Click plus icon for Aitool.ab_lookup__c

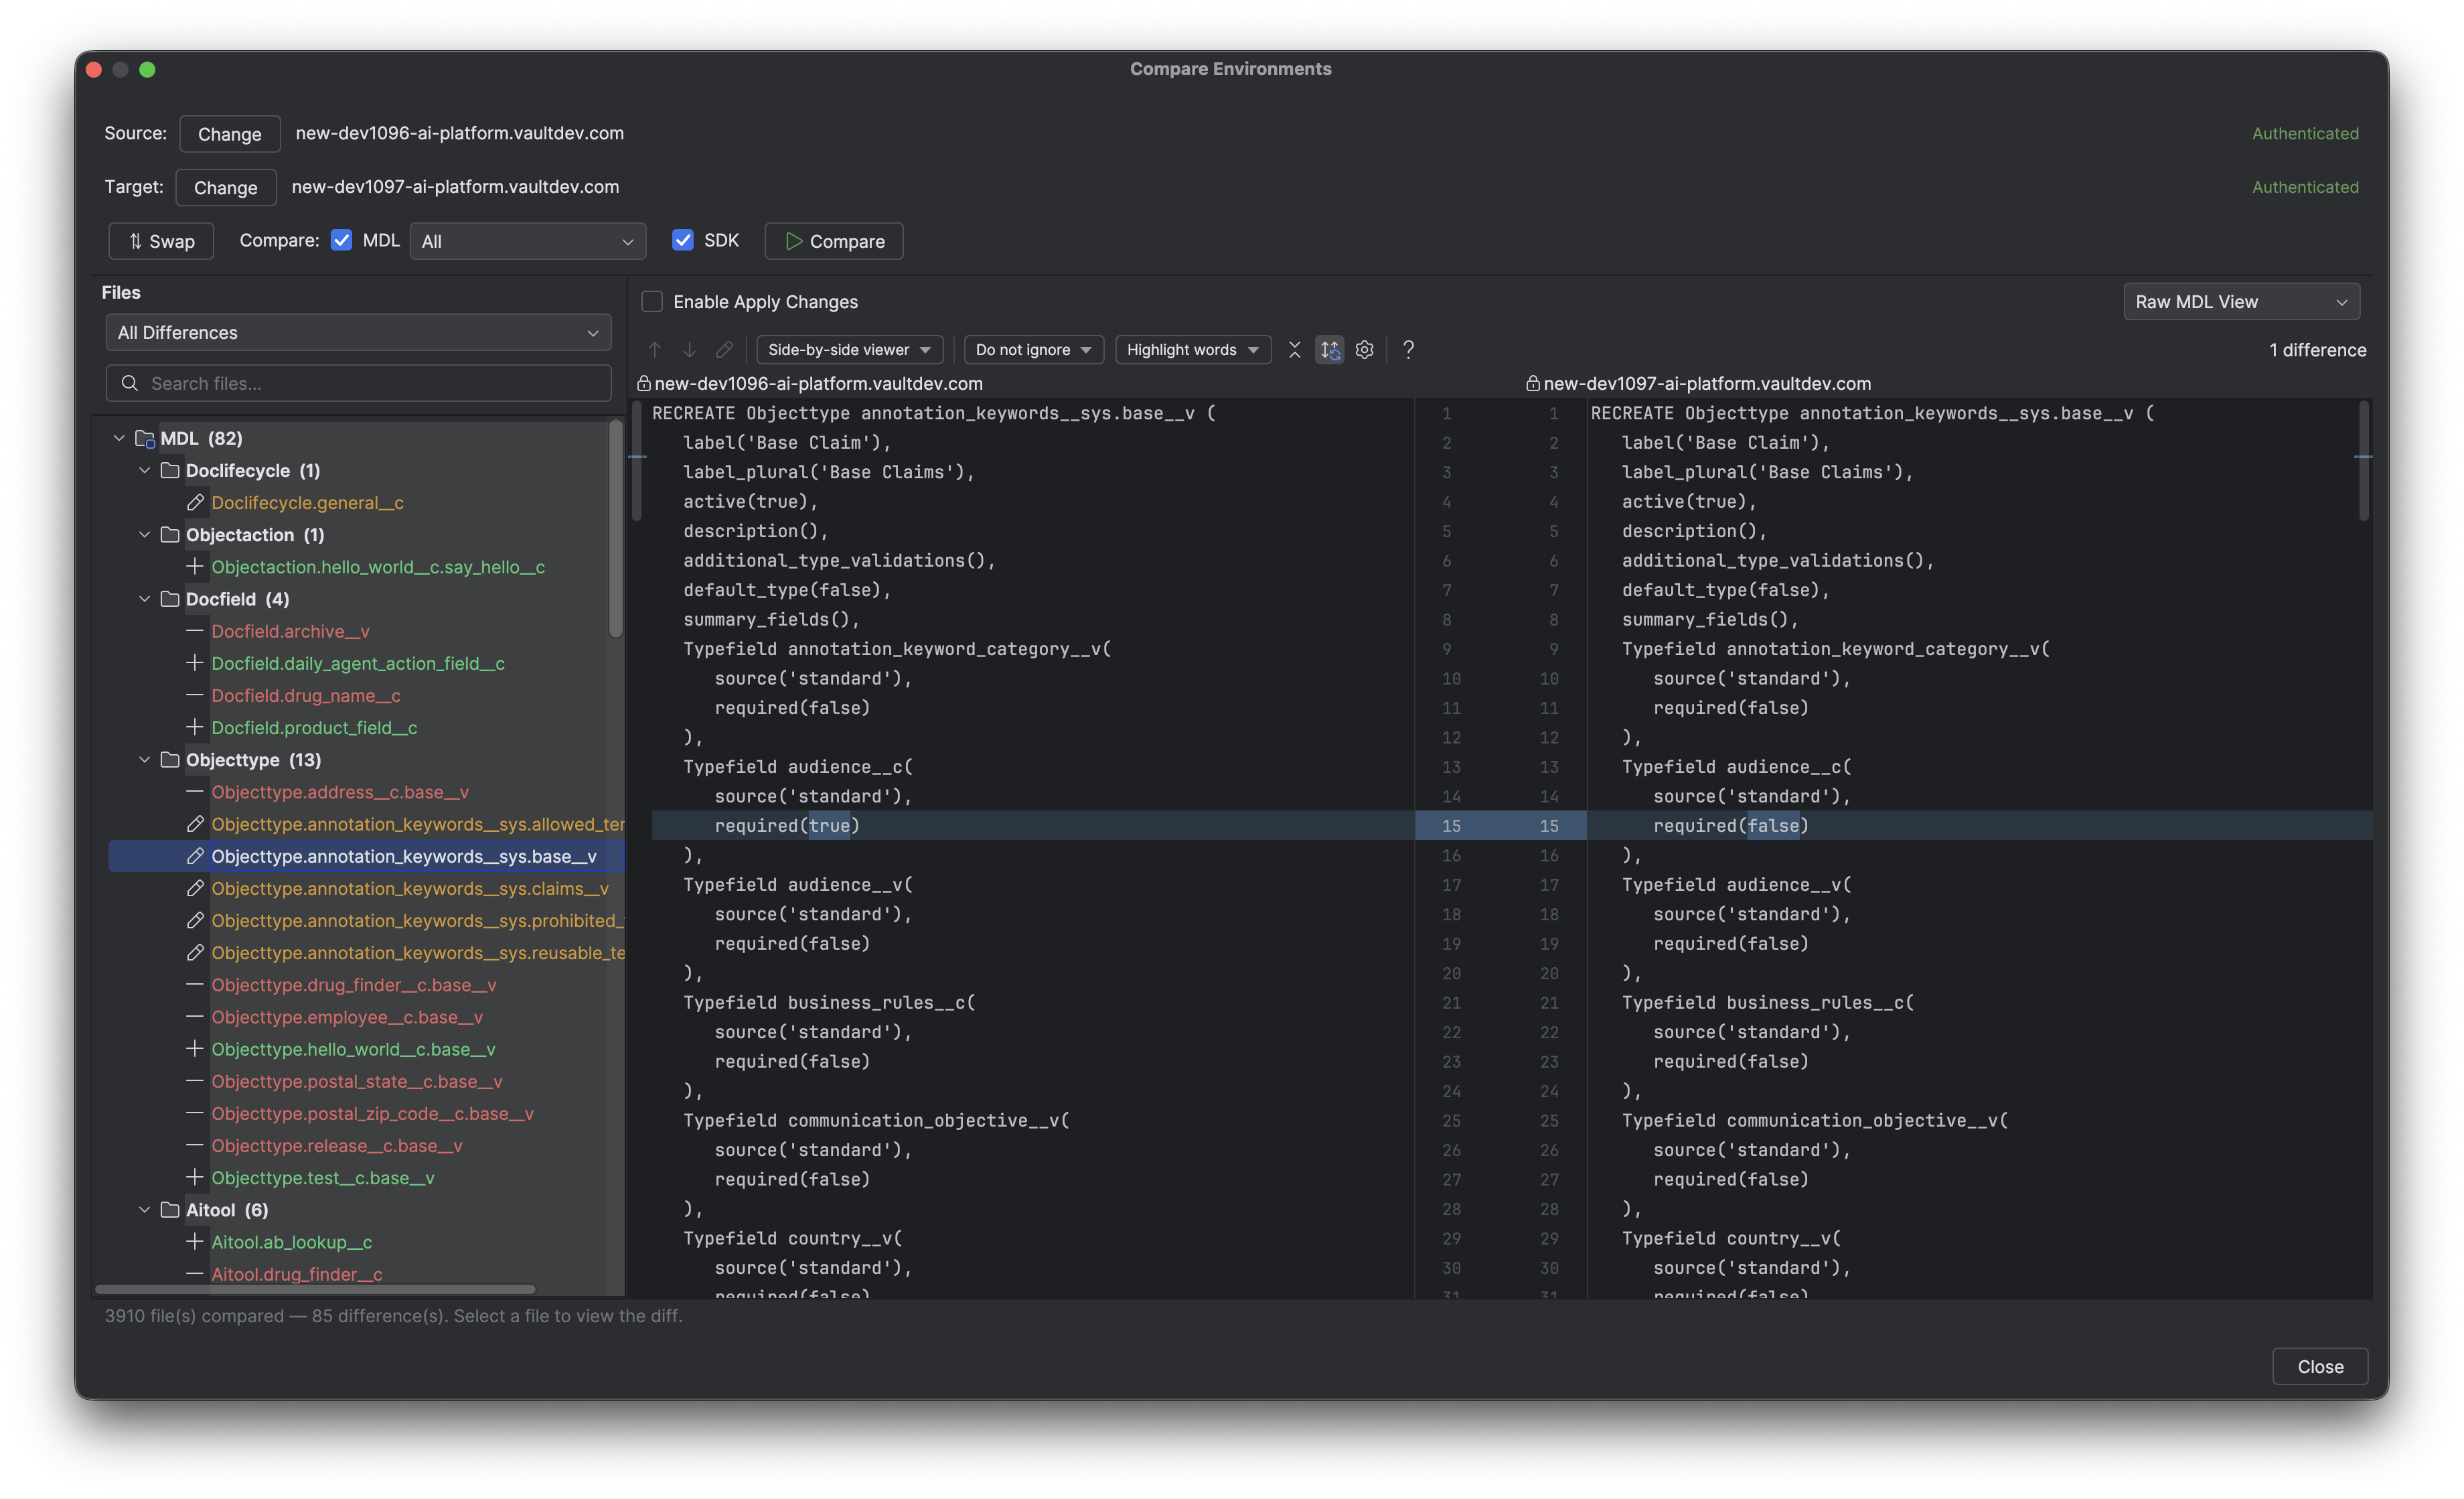tap(195, 1242)
